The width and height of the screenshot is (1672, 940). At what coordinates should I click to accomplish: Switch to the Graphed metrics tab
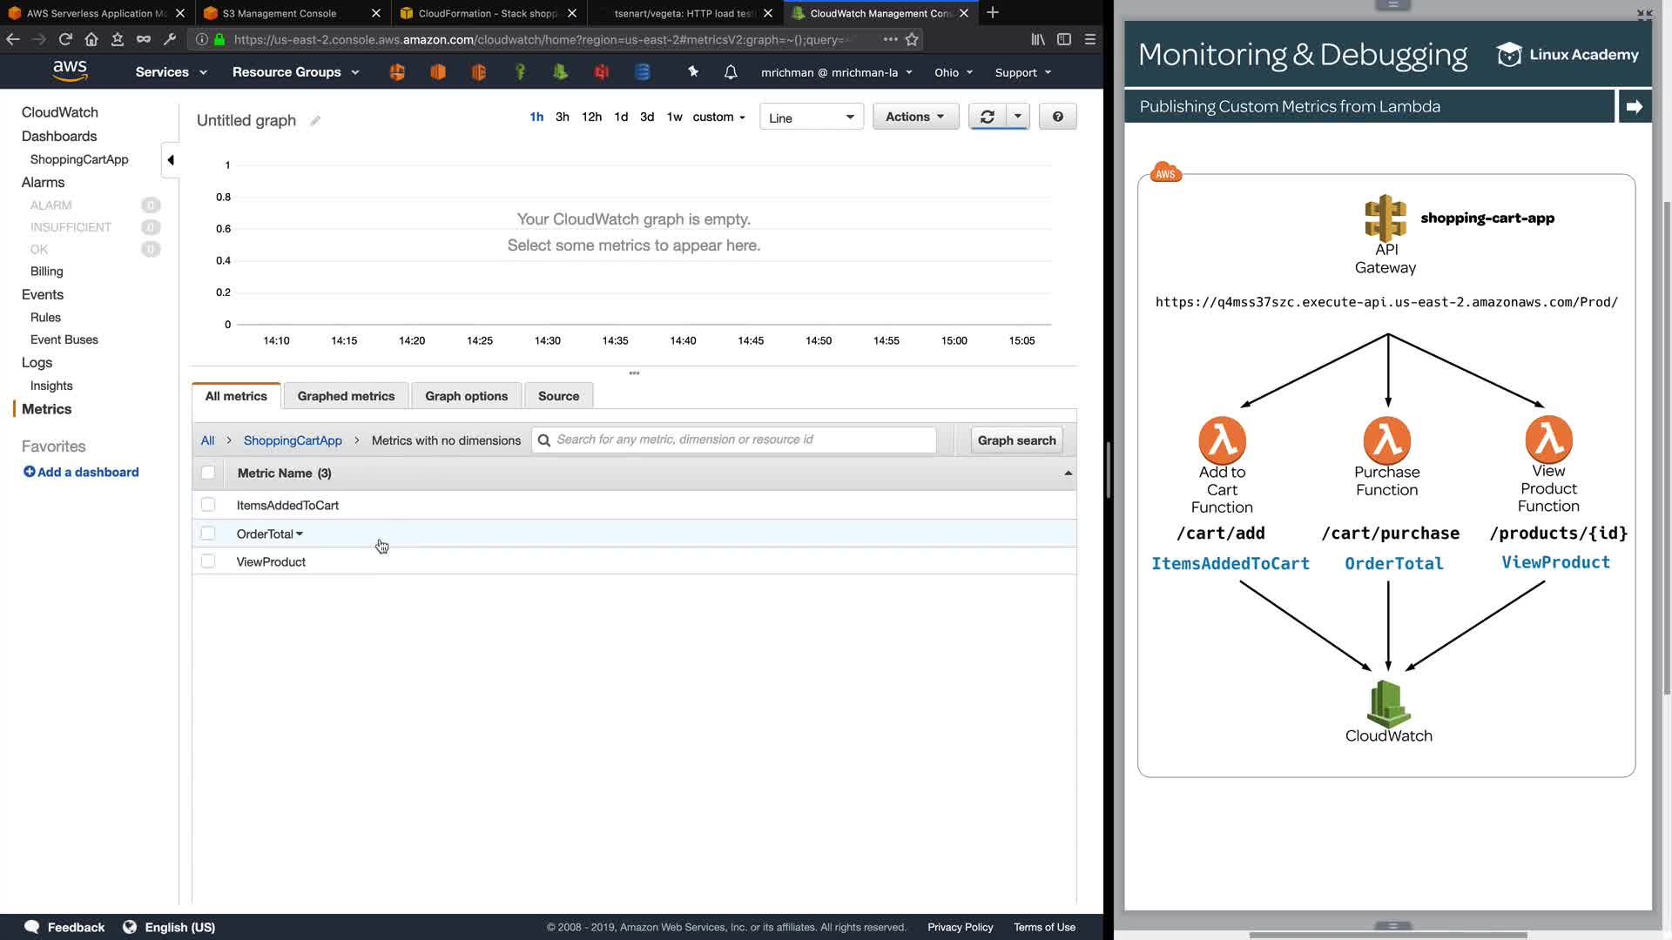point(346,396)
